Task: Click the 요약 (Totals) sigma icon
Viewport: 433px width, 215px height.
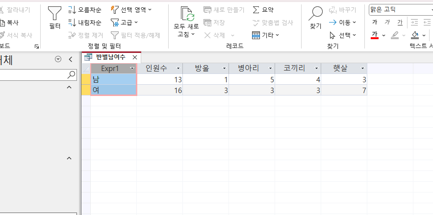Action: [263, 9]
